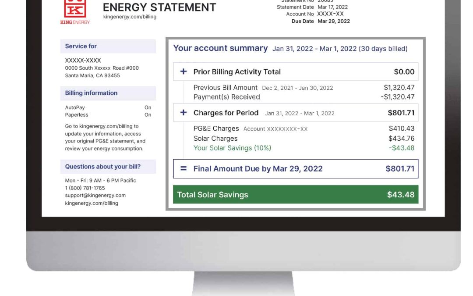Toggle Paperless off

point(147,114)
